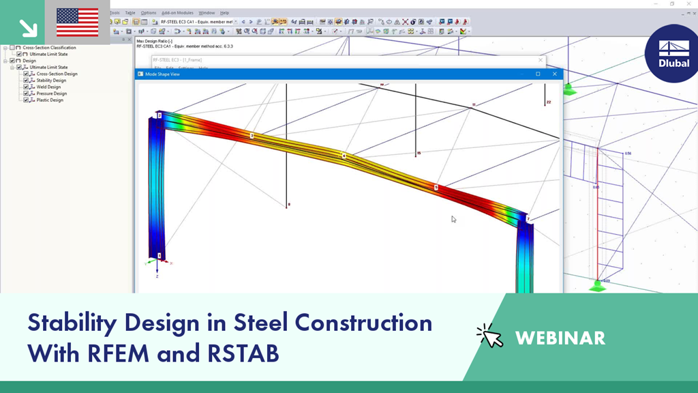Select Stability Design label in navigator tree
This screenshot has width=698, height=393.
(51, 81)
